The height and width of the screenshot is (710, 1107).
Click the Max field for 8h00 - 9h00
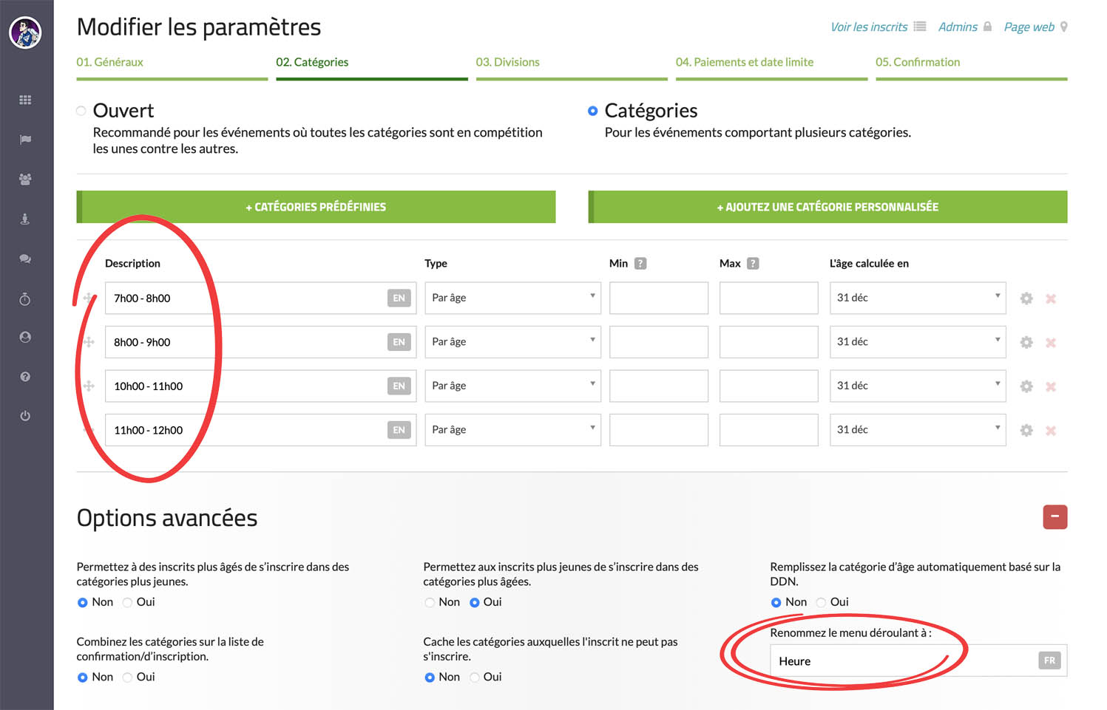768,342
